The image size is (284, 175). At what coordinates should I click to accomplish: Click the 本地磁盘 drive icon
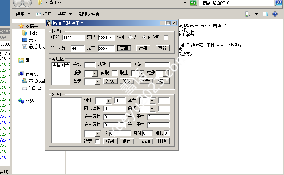coord(24,81)
